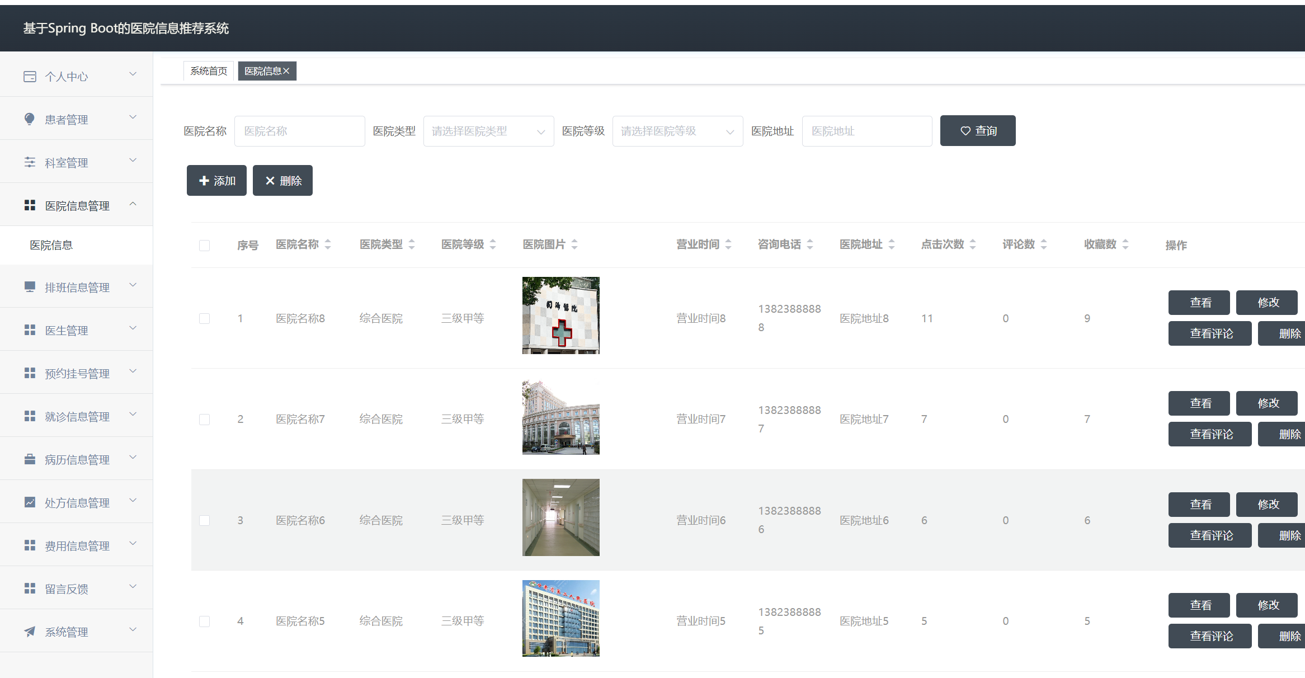The image size is (1305, 678).
Task: Check the select-all checkbox in table header
Action: [204, 244]
